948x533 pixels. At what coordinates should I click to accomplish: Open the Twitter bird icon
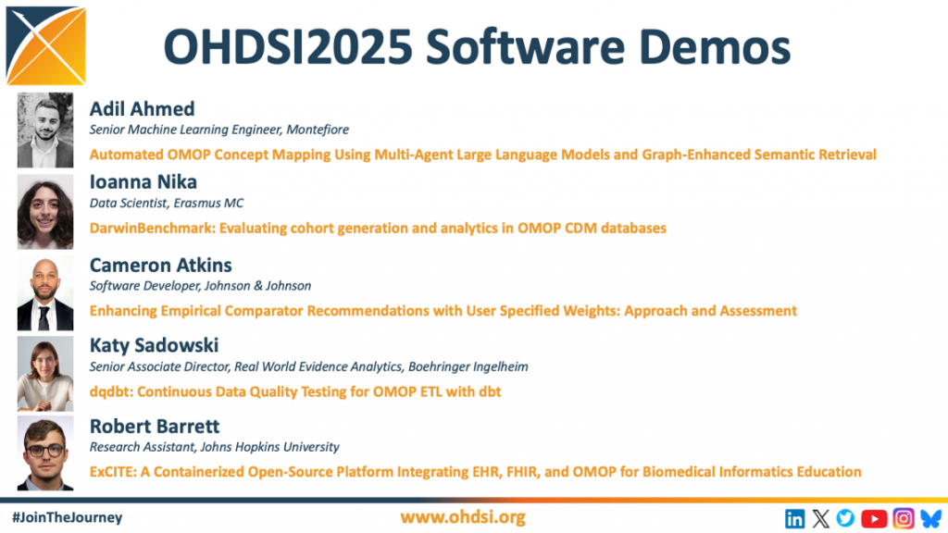pos(845,518)
